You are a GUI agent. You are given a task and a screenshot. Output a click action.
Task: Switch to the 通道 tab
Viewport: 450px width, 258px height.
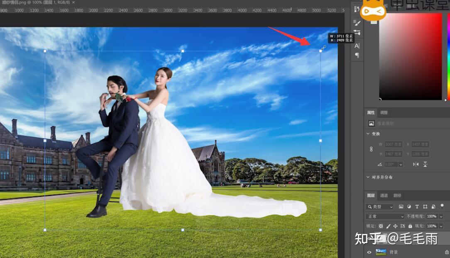[x=384, y=195]
